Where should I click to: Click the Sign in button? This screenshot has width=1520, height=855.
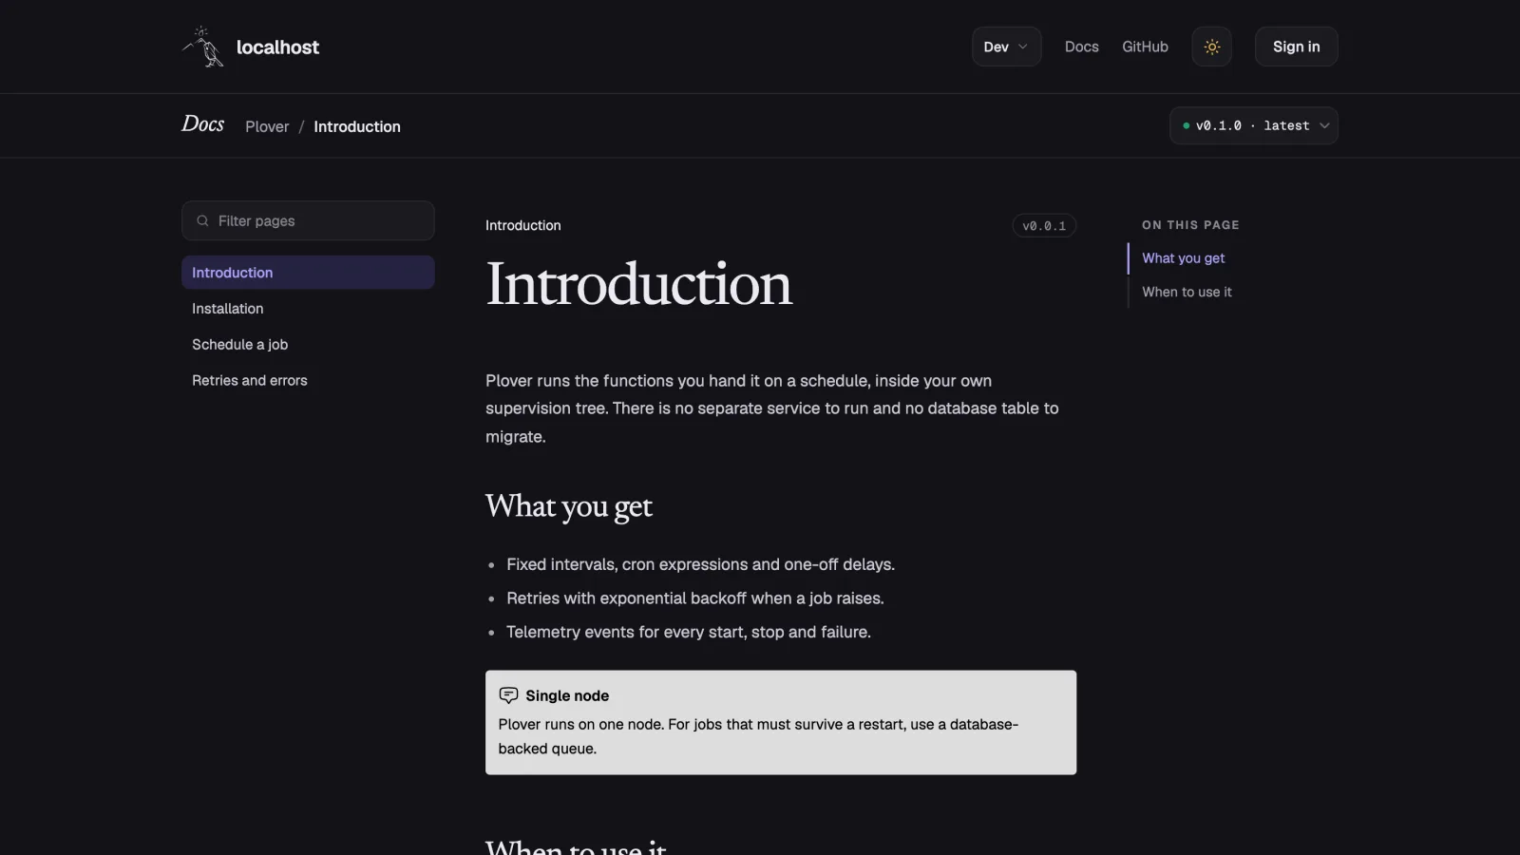(1296, 47)
